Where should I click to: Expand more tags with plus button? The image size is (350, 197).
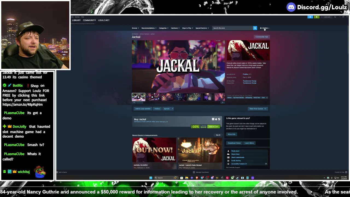(267, 97)
